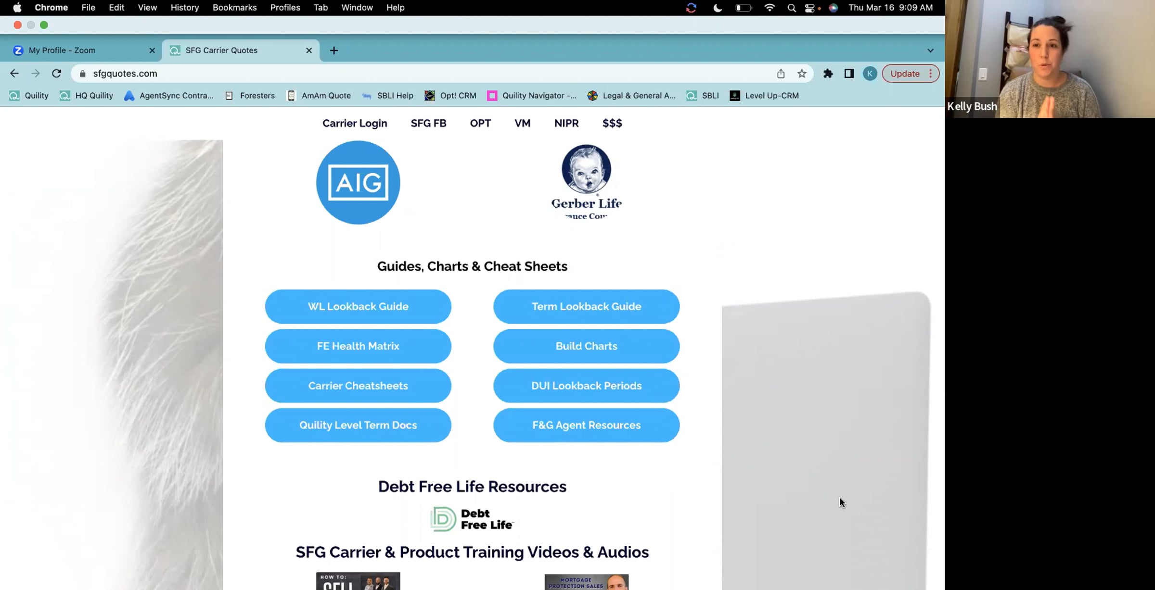
Task: Open the AIG carrier logo
Action: 358,182
